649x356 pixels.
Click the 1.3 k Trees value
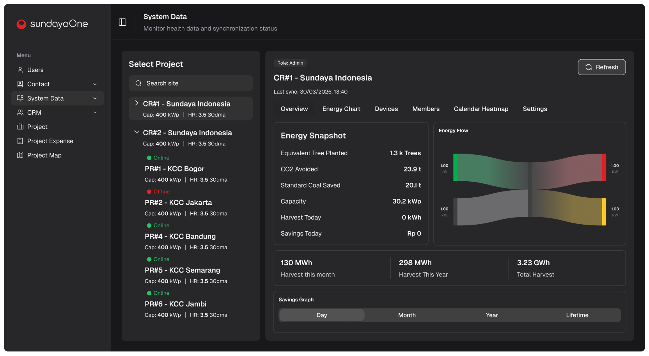(405, 153)
